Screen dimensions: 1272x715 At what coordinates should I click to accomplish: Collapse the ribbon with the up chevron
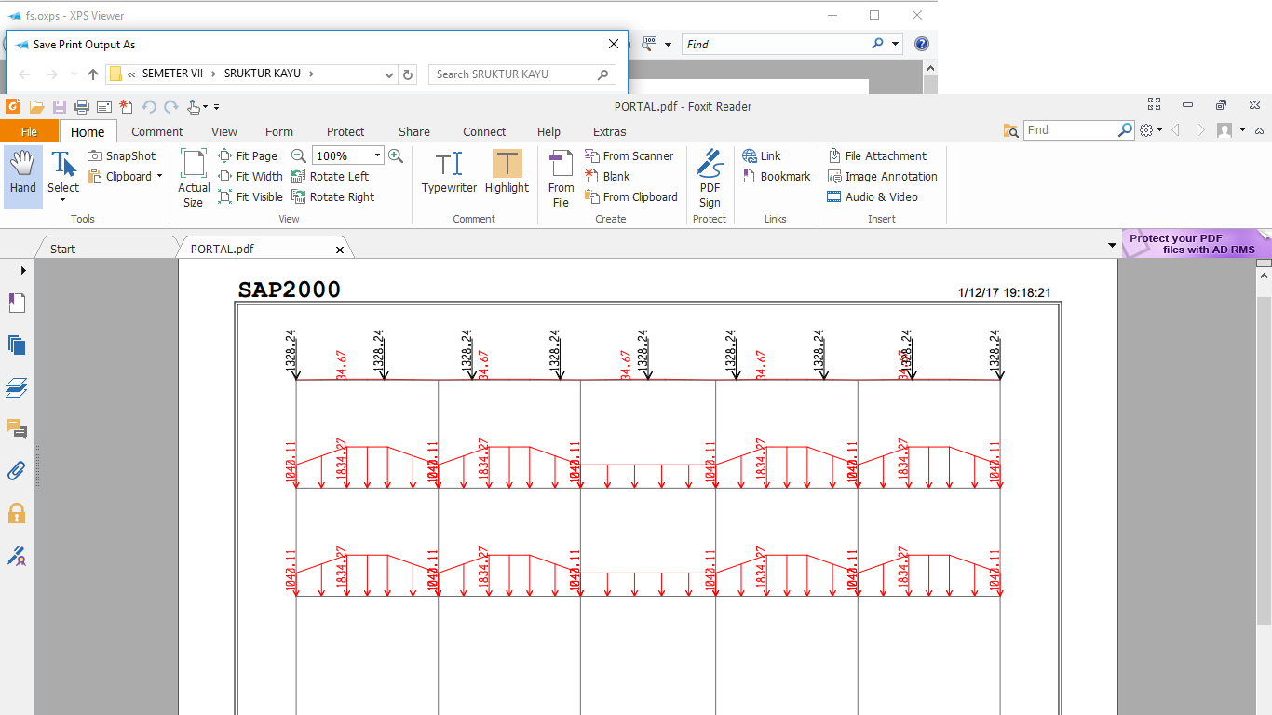pyautogui.click(x=1258, y=130)
